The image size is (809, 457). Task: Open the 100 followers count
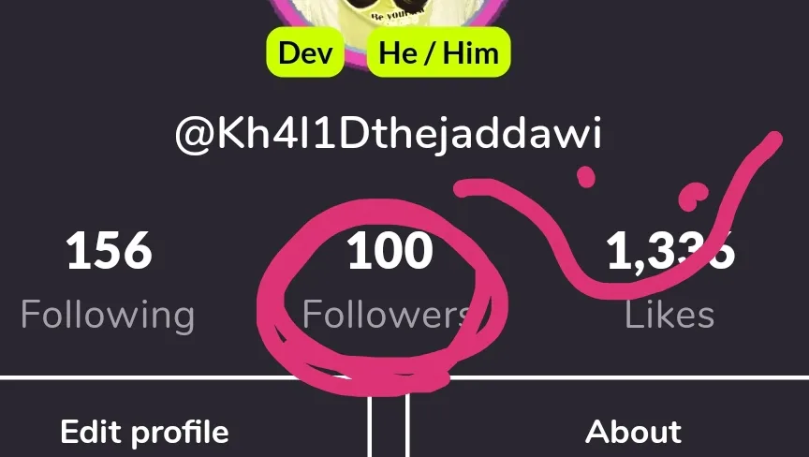[390, 251]
